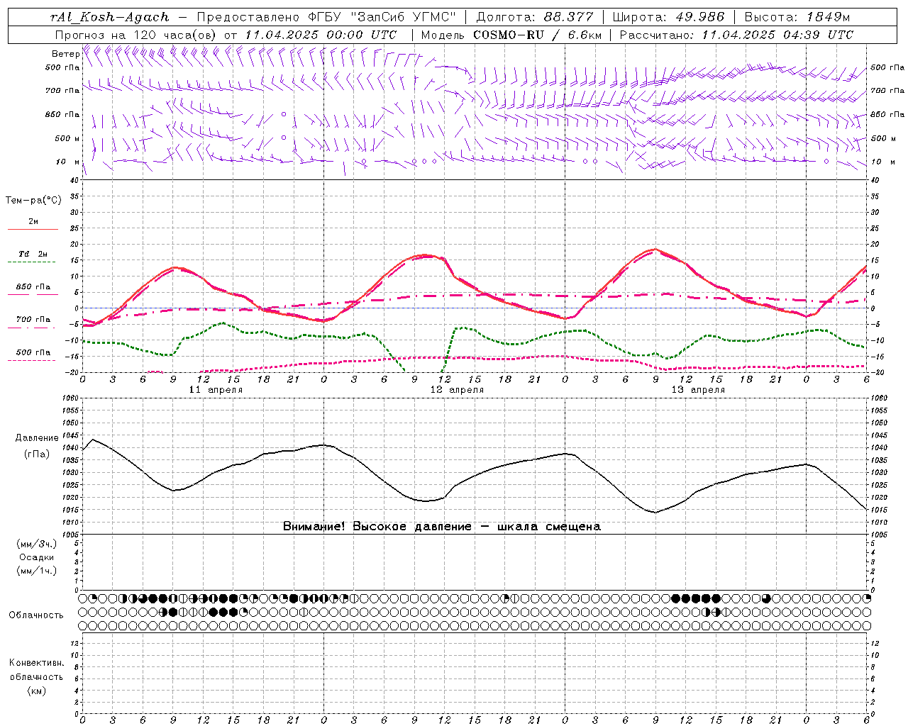Click the (мм/3ч.) precipitation unit label
The width and height of the screenshot is (908, 726).
coord(37,544)
